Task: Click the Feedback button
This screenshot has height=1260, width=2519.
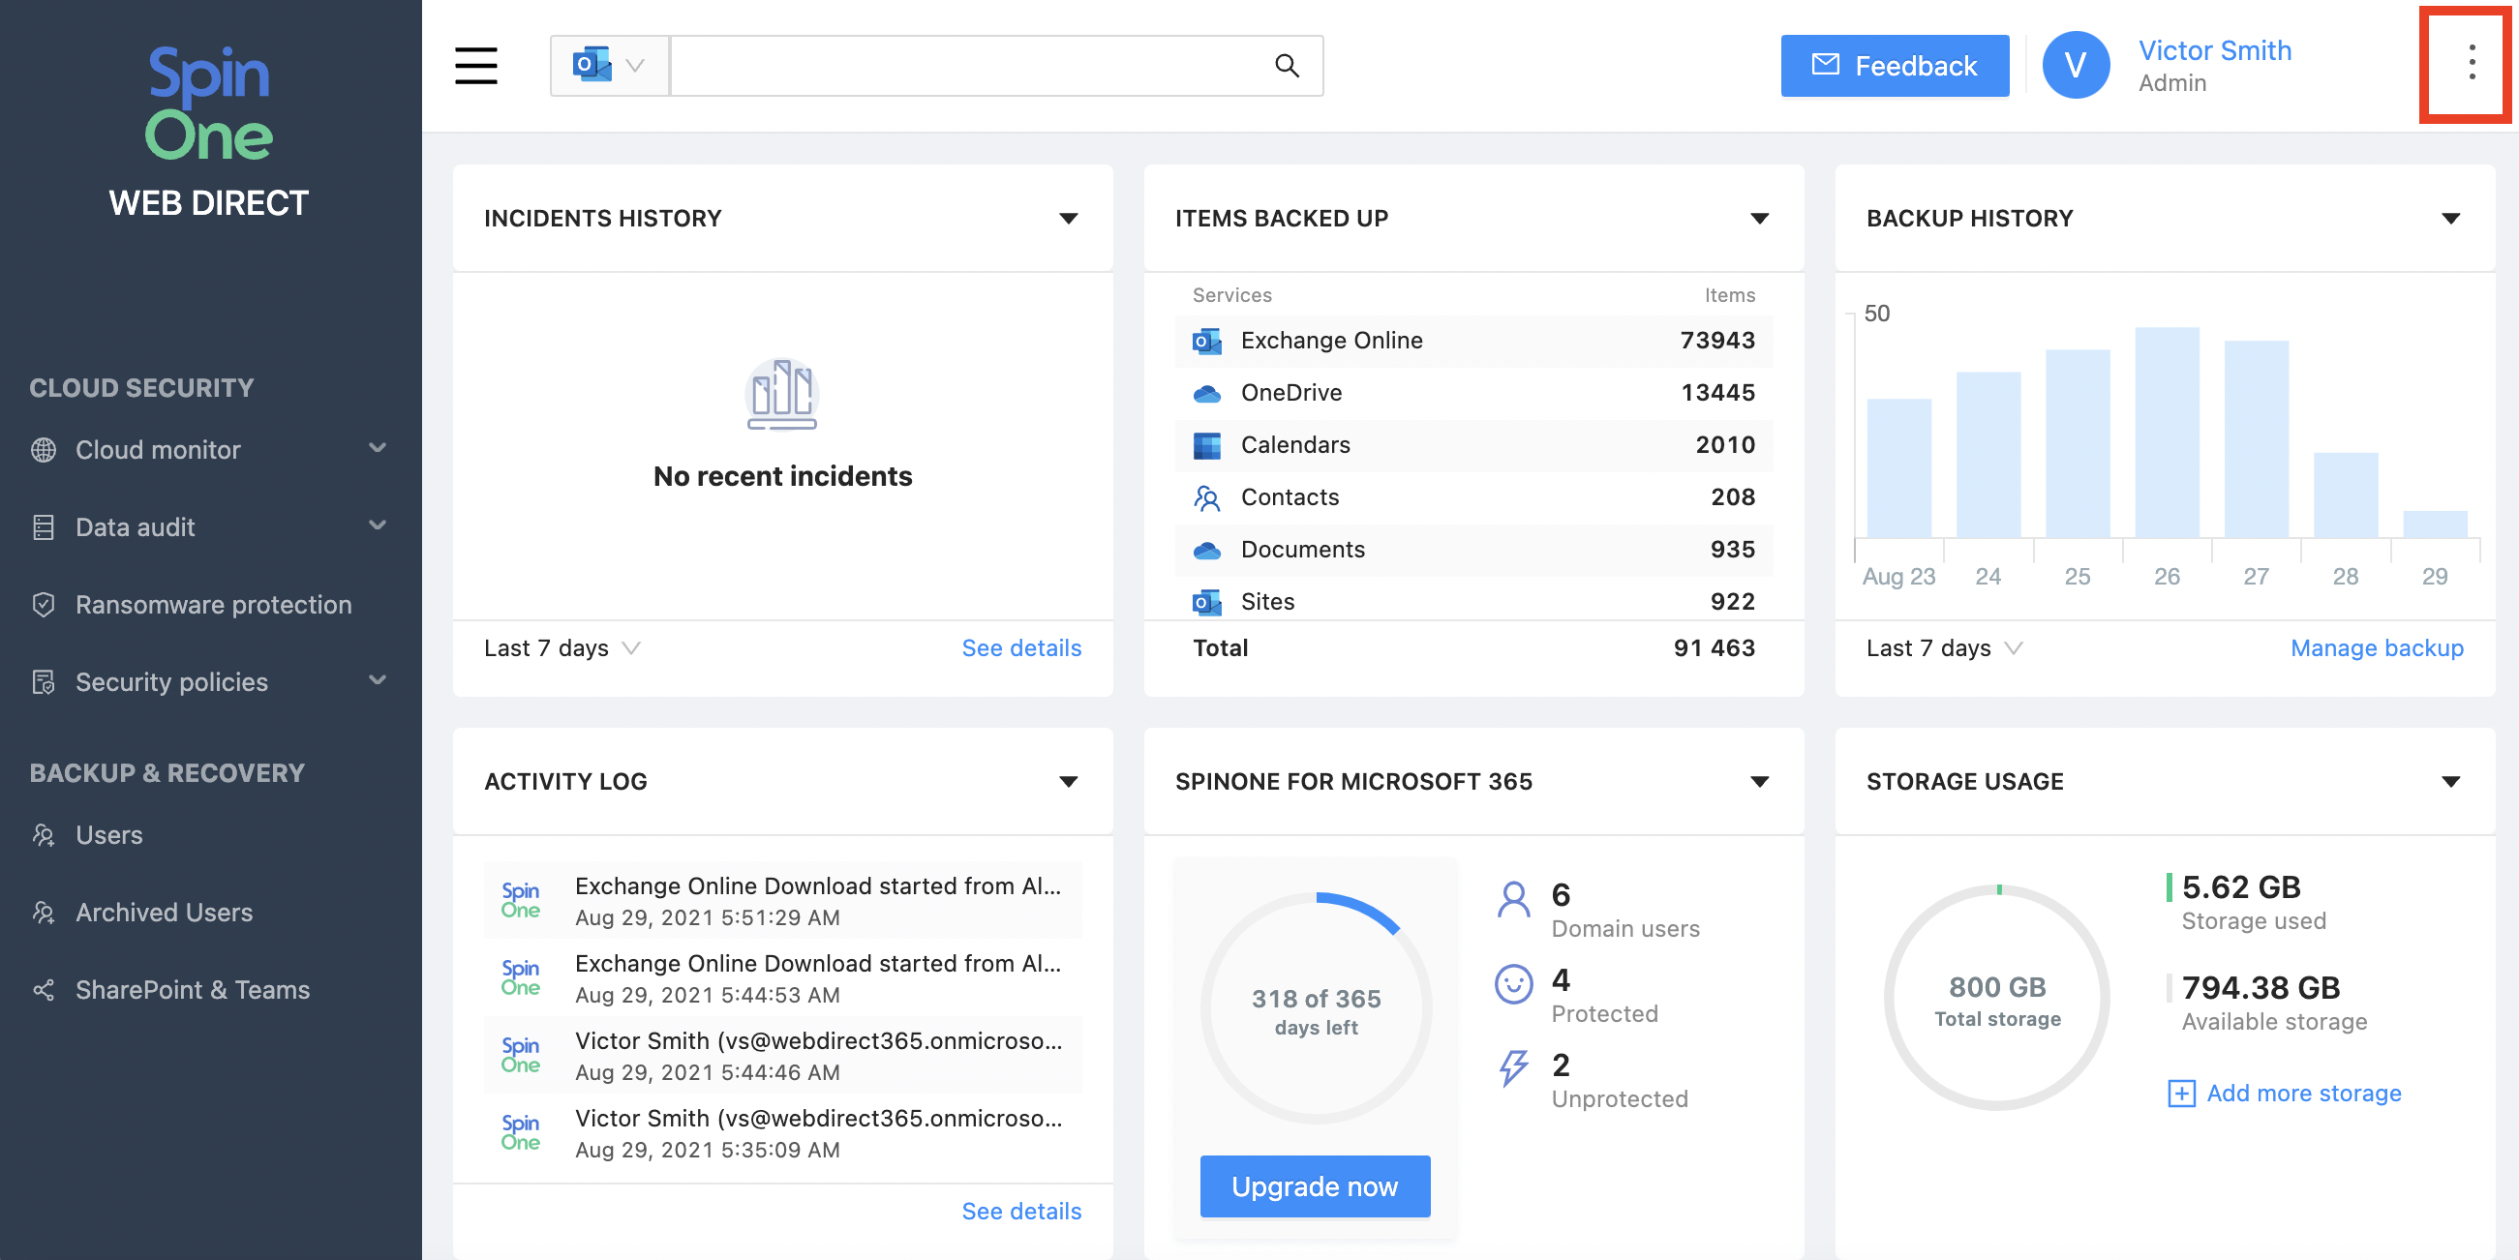Action: pos(1895,66)
